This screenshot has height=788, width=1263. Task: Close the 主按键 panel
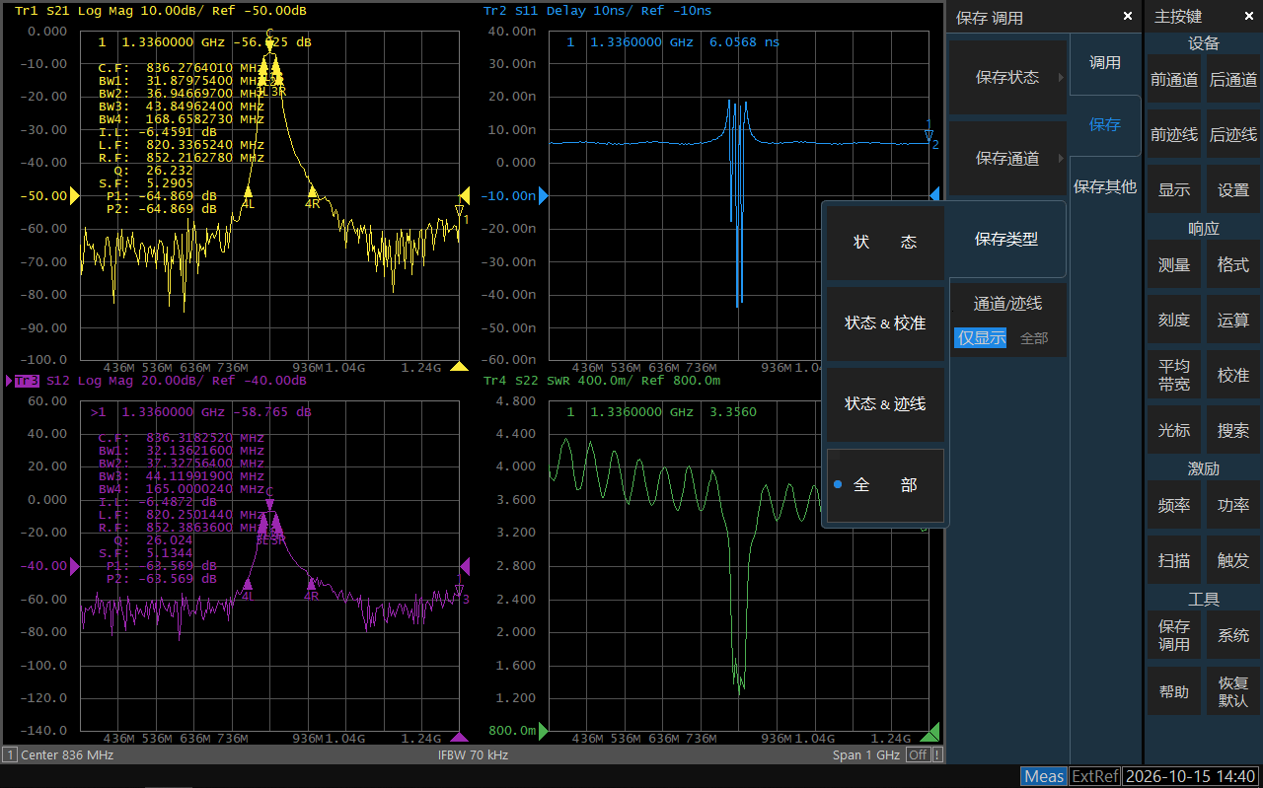(1247, 17)
